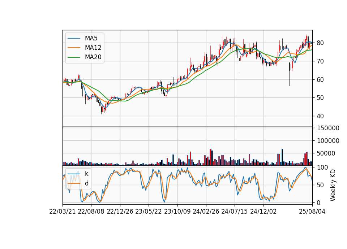Click the 150000 volume axis label
347x249 pixels.
(328, 128)
